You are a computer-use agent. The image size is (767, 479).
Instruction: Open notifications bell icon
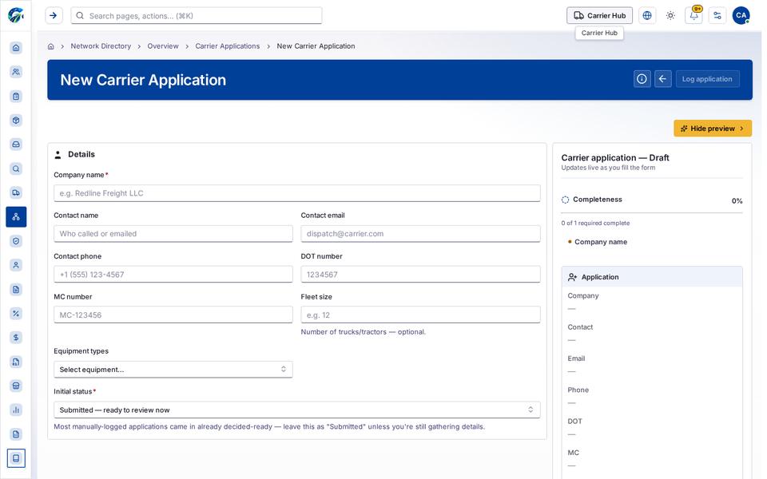pyautogui.click(x=693, y=15)
